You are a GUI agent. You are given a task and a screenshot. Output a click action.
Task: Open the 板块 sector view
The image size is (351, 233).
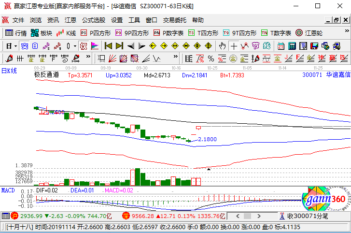tap(42, 33)
